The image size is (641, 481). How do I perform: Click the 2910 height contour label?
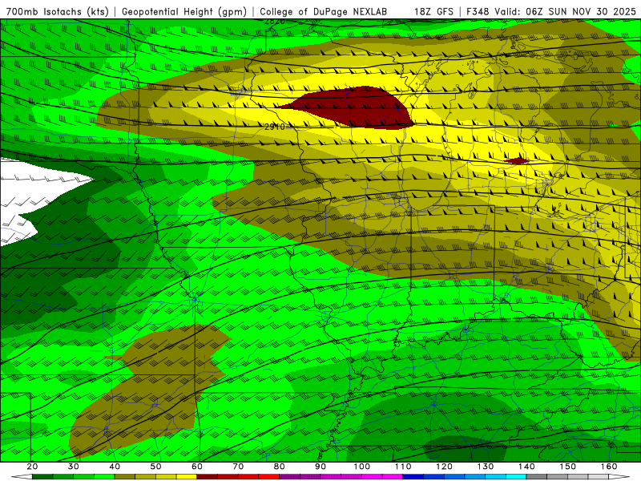(x=275, y=127)
